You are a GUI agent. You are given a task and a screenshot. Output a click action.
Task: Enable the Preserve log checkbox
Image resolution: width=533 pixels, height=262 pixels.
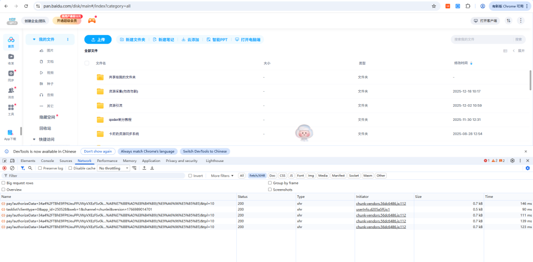tap(41, 168)
